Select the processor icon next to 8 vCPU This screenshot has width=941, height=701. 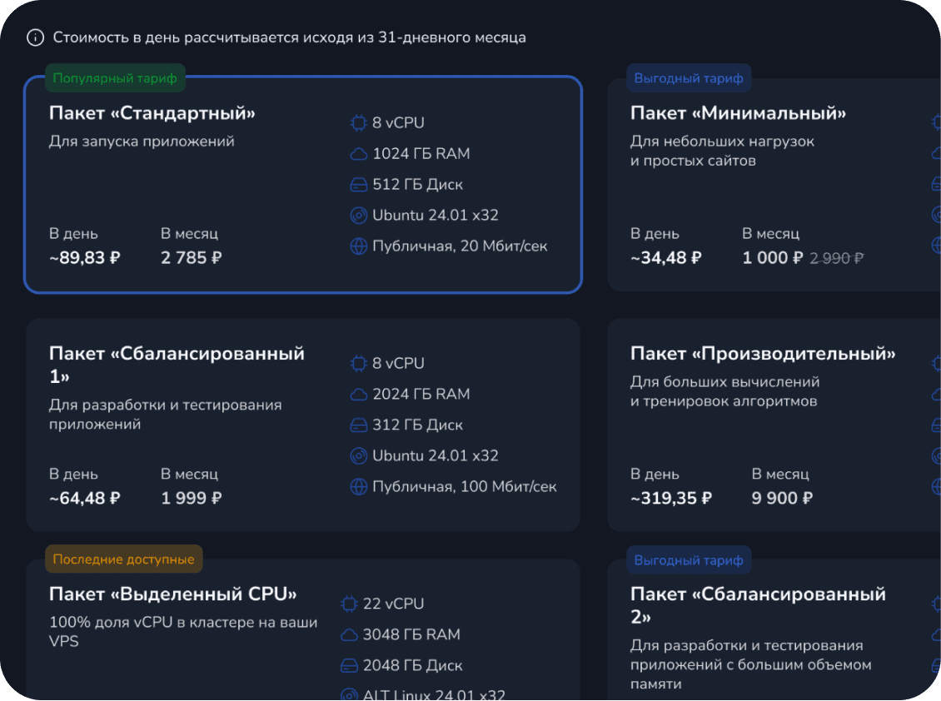click(x=357, y=122)
